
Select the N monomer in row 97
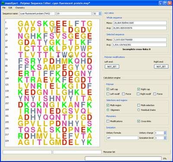coord(83,74)
